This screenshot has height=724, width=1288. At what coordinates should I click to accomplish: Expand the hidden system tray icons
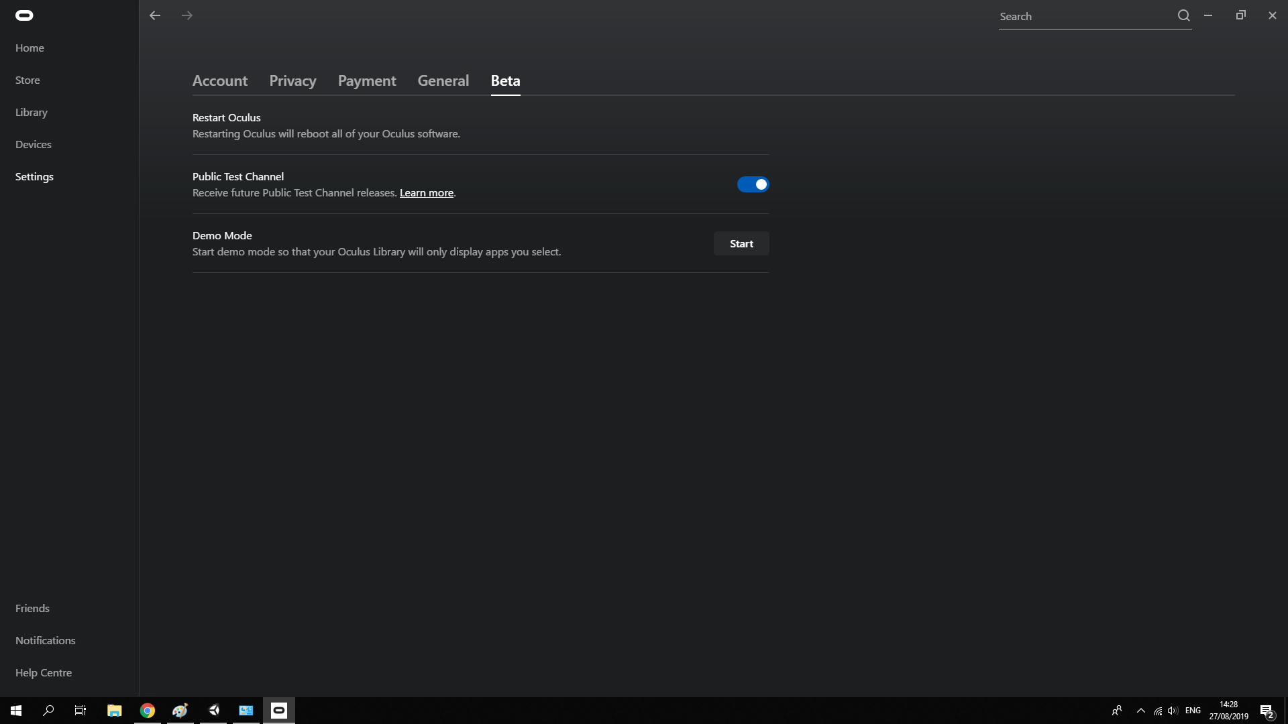pos(1140,711)
